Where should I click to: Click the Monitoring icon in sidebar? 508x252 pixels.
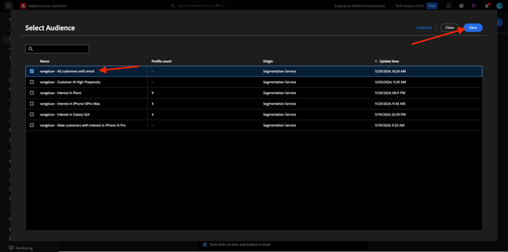(12, 248)
